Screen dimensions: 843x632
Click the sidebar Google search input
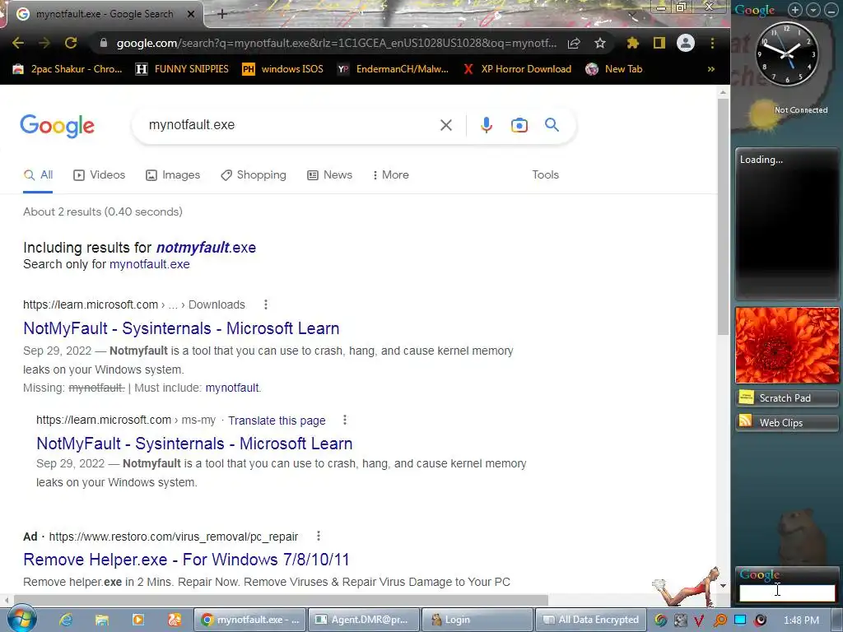tap(787, 592)
